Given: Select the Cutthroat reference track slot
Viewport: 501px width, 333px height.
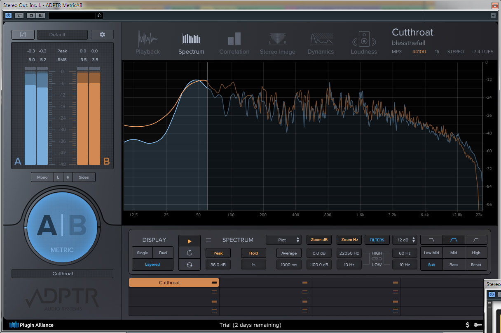Looking at the screenshot, I should [x=174, y=283].
